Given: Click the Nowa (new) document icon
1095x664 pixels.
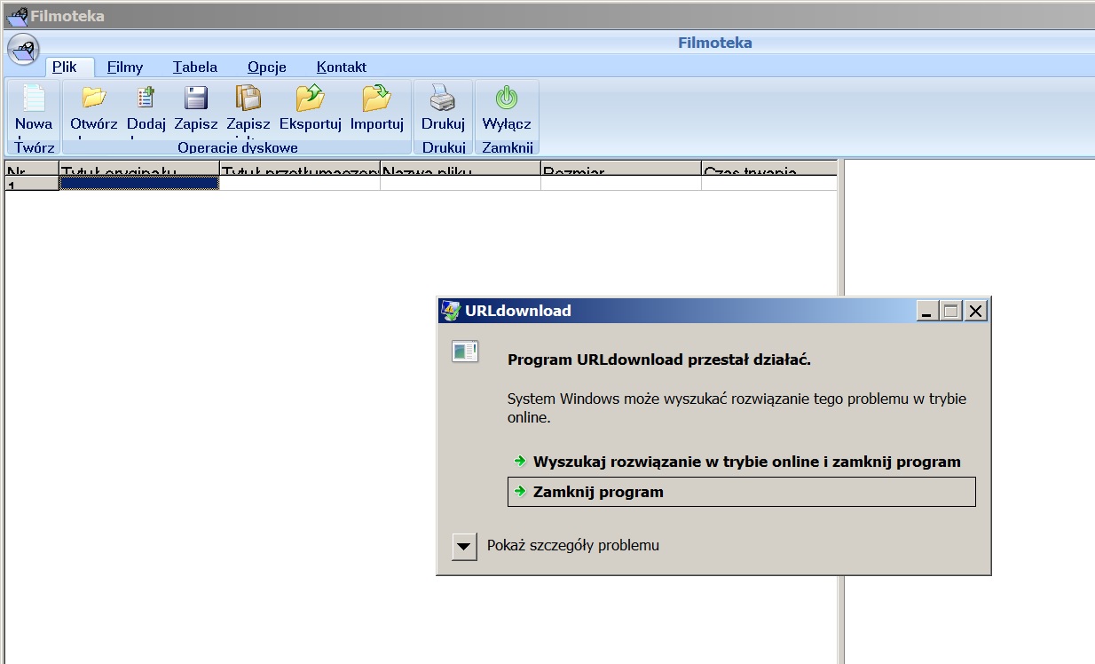Looking at the screenshot, I should [34, 99].
